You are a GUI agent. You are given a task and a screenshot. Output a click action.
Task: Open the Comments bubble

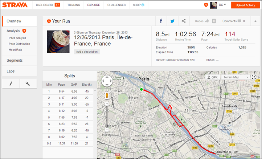coord(240,21)
